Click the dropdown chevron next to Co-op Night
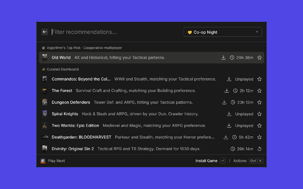The height and width of the screenshot is (189, 303). click(x=257, y=32)
